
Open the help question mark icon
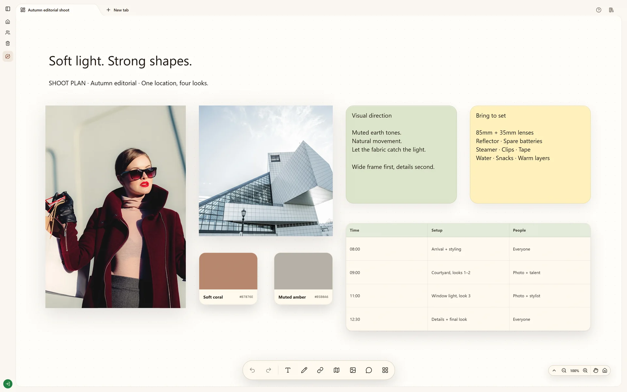click(599, 10)
